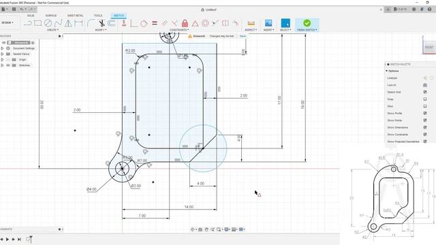Open the Inspect dropdown menu
Screen dimensions: 436x245
coord(251,30)
